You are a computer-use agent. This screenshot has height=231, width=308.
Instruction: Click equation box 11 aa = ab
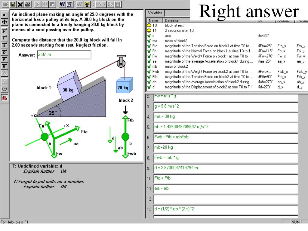click(226, 189)
